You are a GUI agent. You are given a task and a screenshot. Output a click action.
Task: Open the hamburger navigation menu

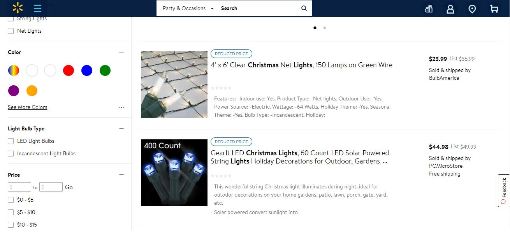[37, 8]
